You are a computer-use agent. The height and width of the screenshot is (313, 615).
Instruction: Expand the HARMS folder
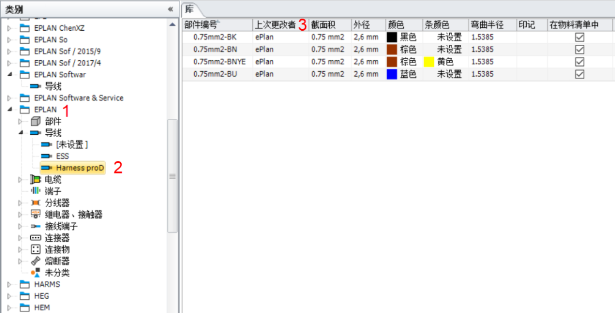point(9,285)
